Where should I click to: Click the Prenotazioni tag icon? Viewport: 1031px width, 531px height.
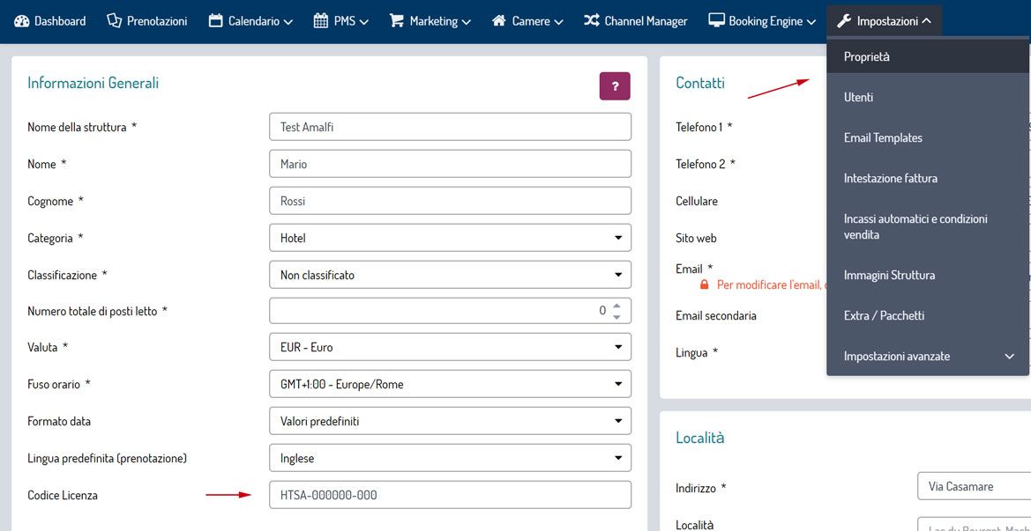pyautogui.click(x=114, y=21)
